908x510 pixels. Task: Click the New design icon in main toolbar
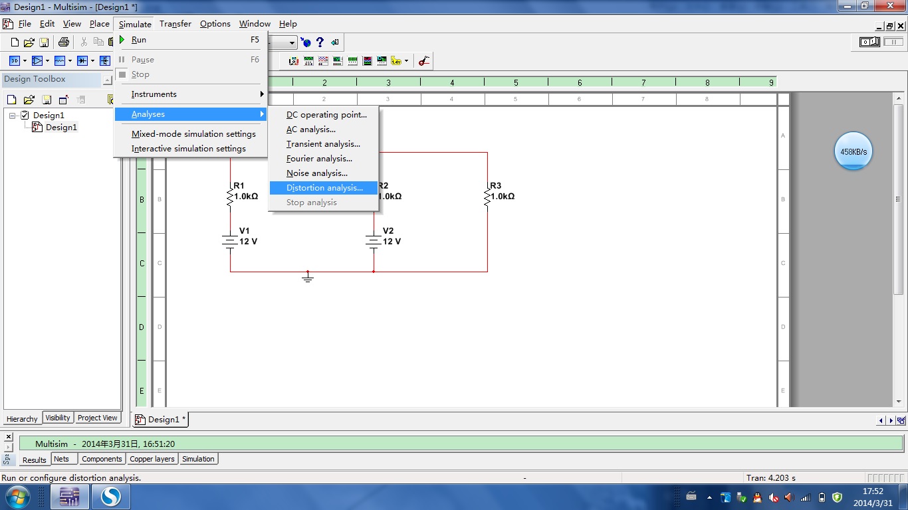coord(15,42)
